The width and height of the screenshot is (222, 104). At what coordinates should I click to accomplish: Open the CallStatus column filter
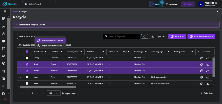[103, 52]
